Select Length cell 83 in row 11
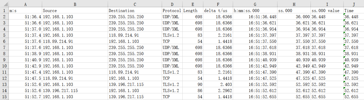Viewport: 364px width, 100px height. 193,72
